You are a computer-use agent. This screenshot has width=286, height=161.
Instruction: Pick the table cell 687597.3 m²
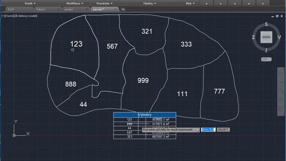pos(161,137)
